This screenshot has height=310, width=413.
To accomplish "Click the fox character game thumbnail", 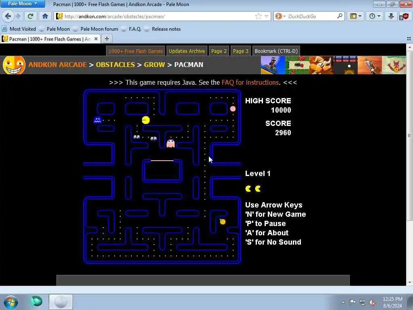I will pyautogui.click(x=321, y=65).
